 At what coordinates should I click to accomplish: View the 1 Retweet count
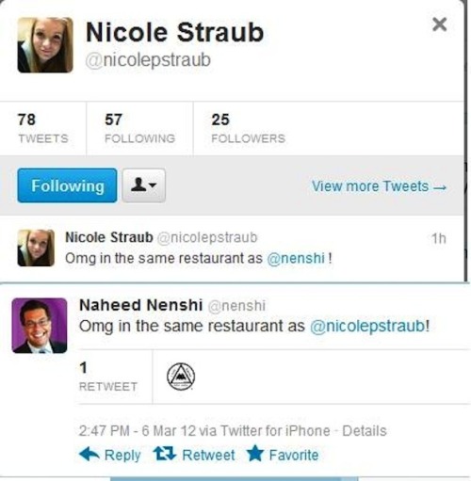(x=108, y=377)
